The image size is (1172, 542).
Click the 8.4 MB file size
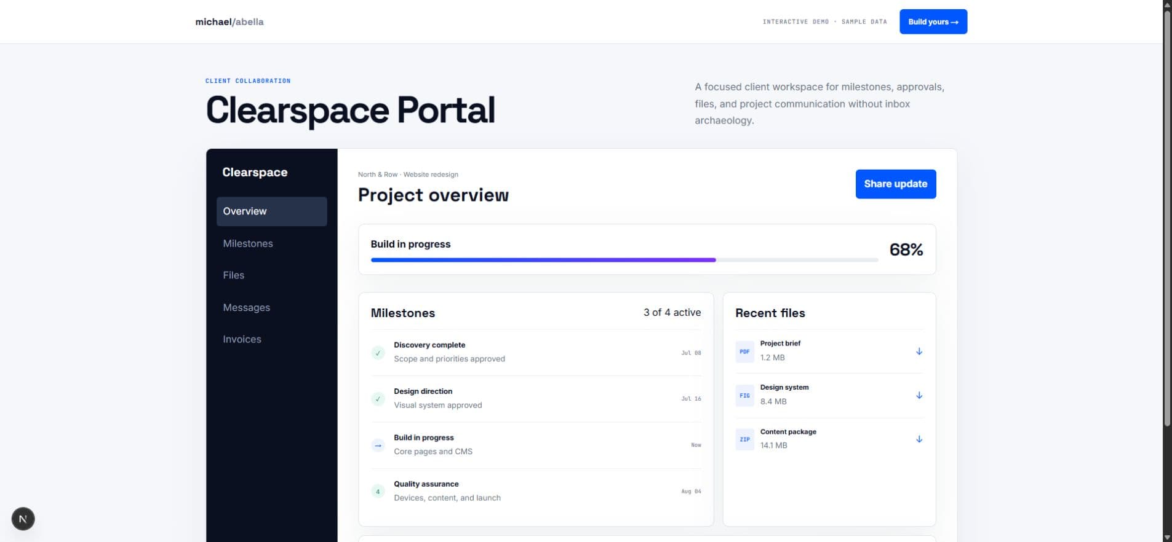[x=773, y=401]
